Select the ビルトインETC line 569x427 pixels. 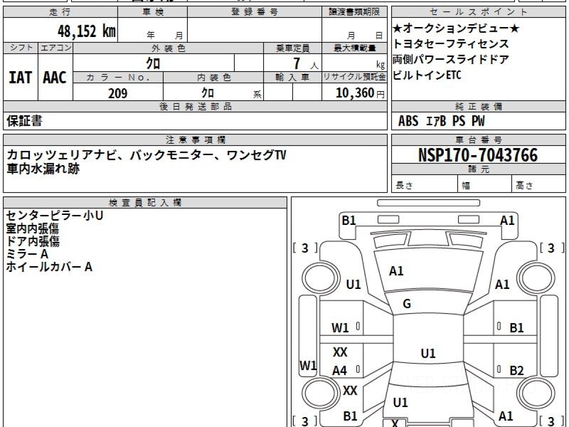427,75
